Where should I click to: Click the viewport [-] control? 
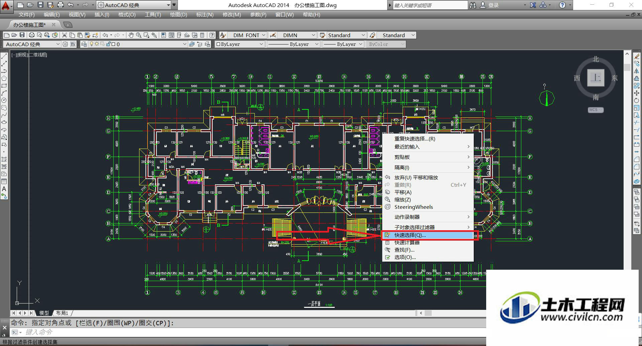[x=14, y=55]
